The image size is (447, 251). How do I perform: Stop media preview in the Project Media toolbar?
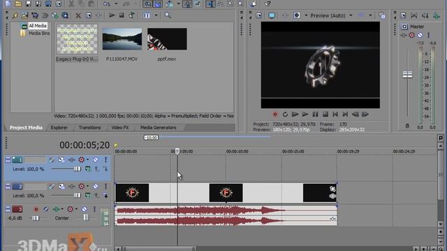tap(122, 15)
